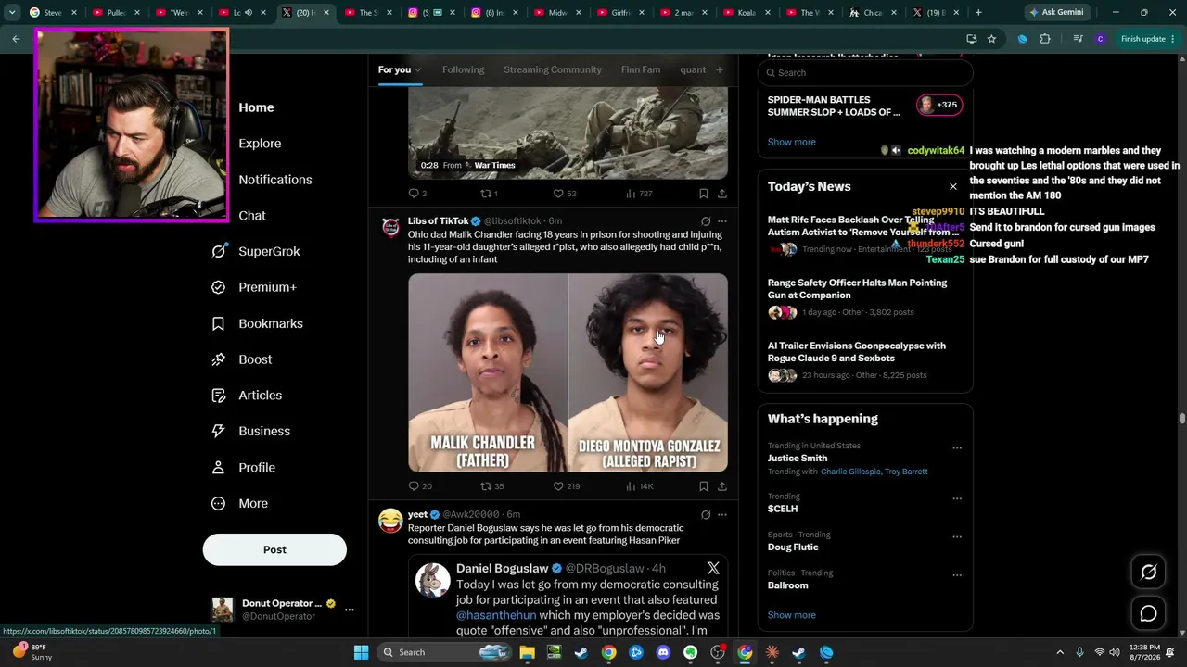Screen dimensions: 1187x667
Task: Open the Business section
Action: pyautogui.click(x=250, y=431)
